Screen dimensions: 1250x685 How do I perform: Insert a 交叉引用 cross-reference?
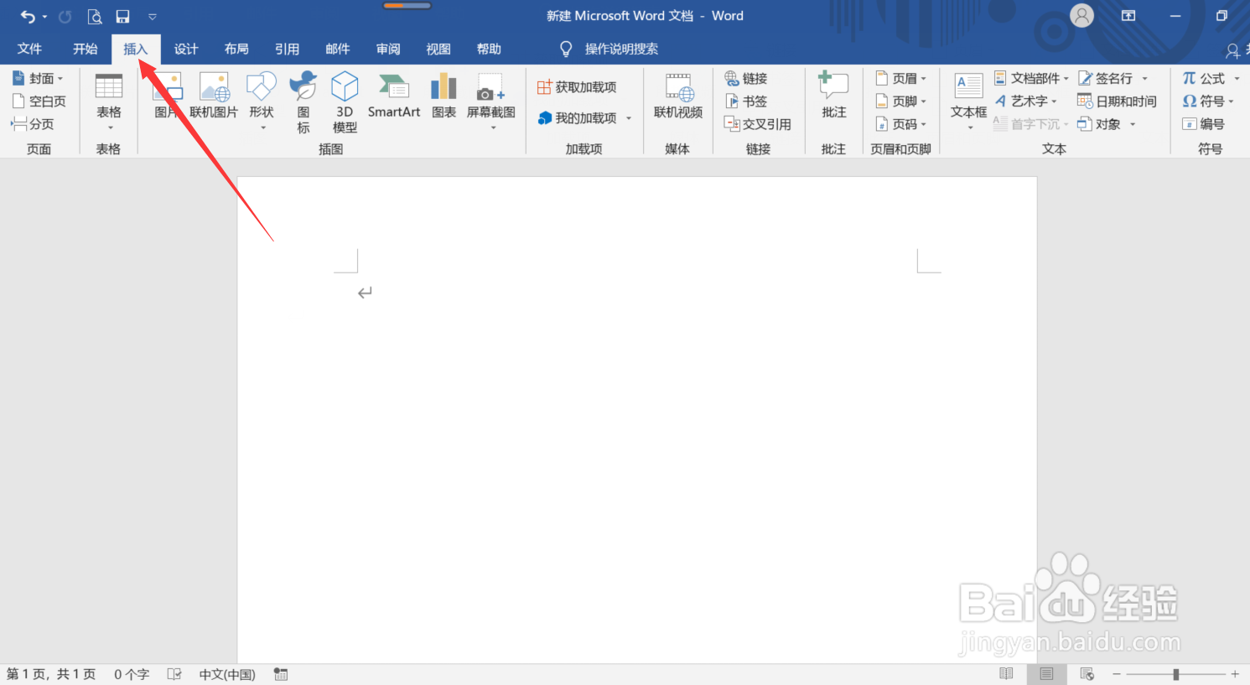(757, 123)
